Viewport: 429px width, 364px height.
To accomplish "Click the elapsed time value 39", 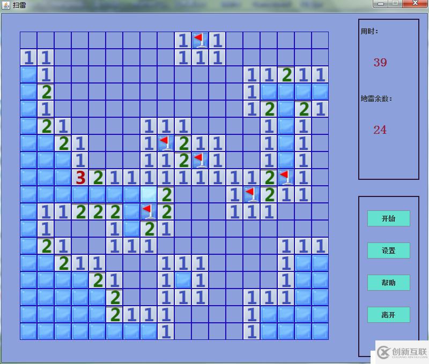I will [x=380, y=63].
